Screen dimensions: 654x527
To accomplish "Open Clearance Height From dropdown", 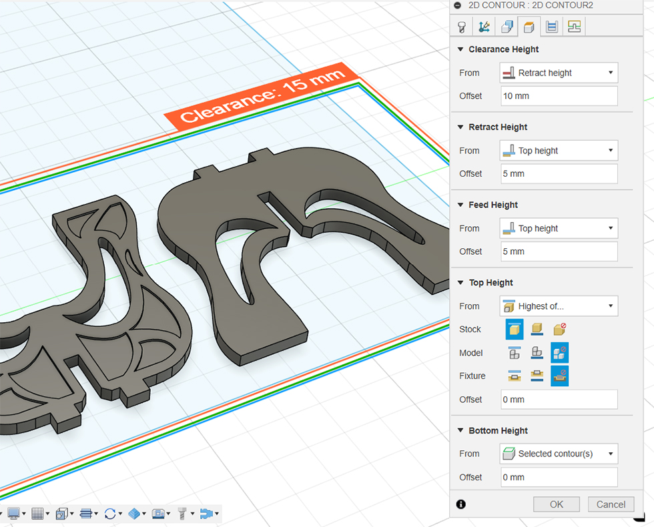I will pos(559,73).
